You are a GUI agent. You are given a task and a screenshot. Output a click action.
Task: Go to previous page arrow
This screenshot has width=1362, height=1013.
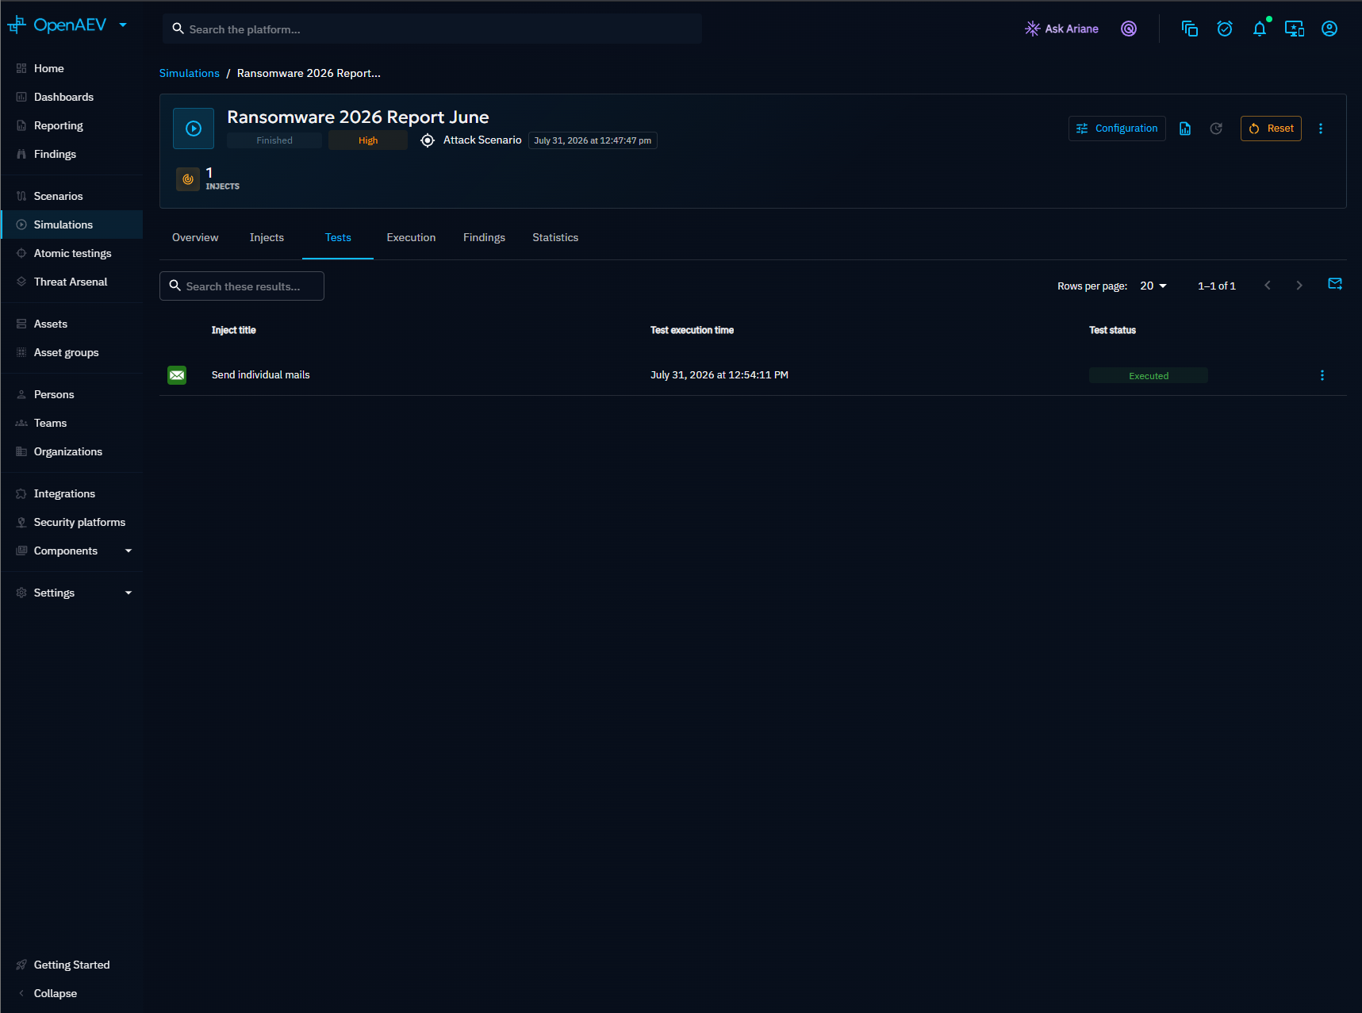pos(1268,286)
